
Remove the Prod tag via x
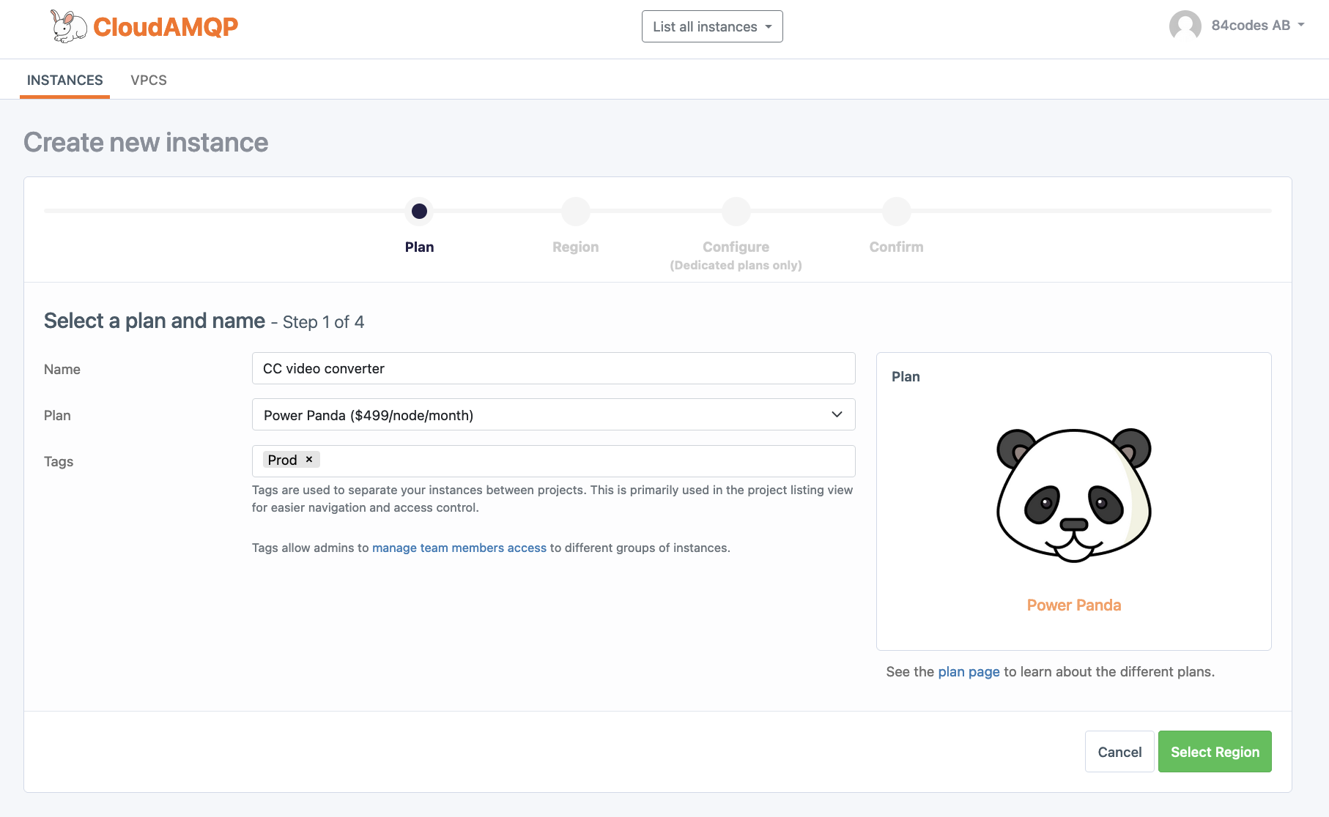309,459
